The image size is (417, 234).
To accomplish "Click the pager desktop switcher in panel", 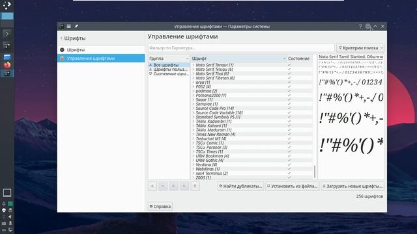I will [x=7, y=19].
